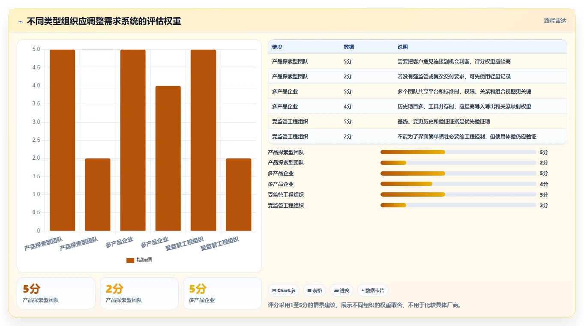Click the 产品探索型团队 bar reaching 2.0
The height and width of the screenshot is (326, 584).
(x=98, y=194)
